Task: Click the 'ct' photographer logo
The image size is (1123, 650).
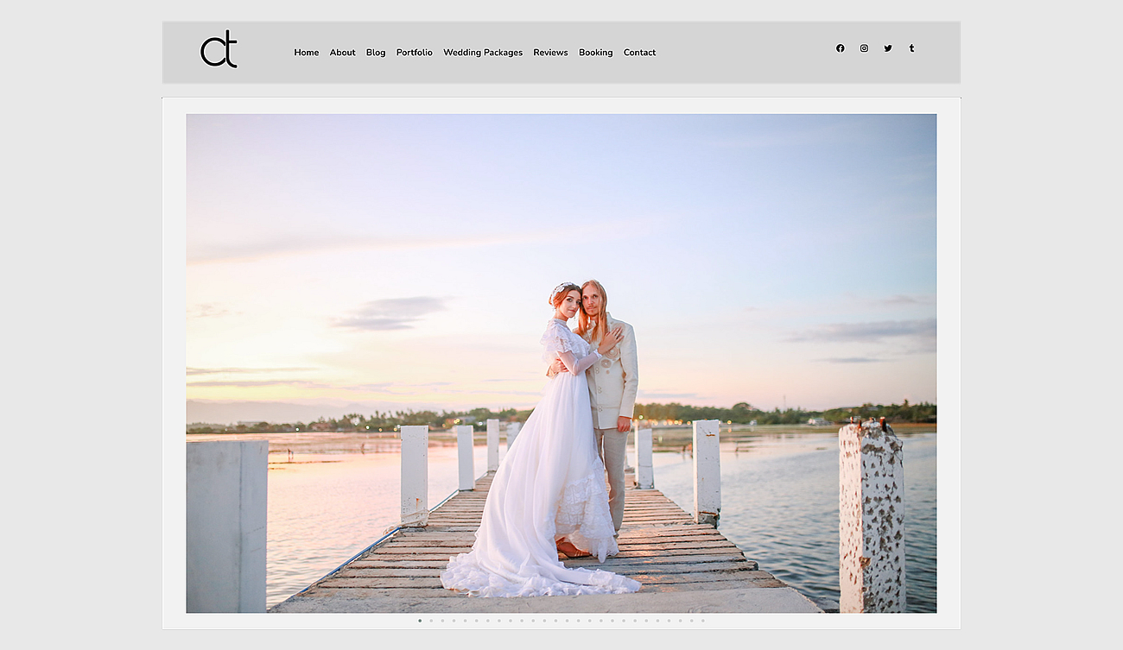Action: tap(219, 50)
